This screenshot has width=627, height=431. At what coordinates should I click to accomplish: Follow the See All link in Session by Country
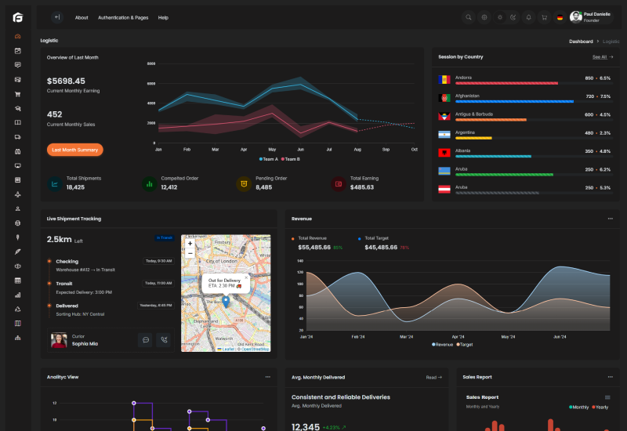603,57
